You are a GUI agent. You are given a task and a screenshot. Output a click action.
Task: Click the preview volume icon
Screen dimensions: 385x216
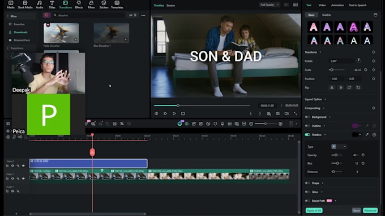tap(286, 113)
